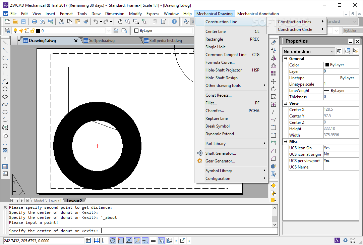This screenshot has height=245, width=363.
Task: Toggle Ortho mode in the status bar
Action: (x=105, y=241)
